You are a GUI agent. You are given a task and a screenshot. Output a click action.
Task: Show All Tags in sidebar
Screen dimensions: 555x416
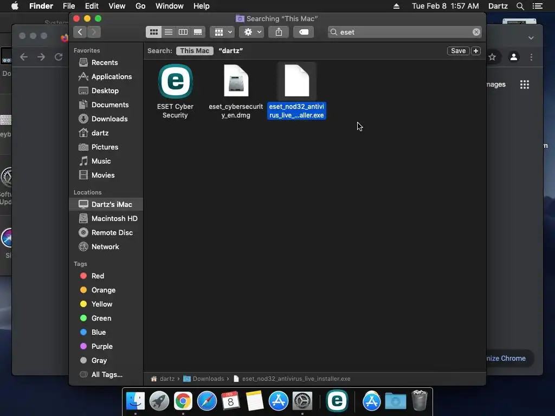click(106, 375)
